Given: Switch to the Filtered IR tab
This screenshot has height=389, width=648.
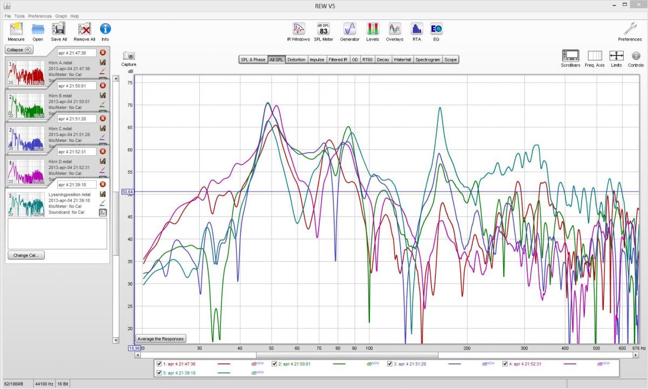Looking at the screenshot, I should tap(338, 59).
